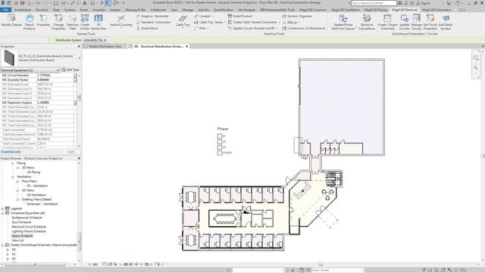Open the Cable Tray Series dropdown
This screenshot has width=485, height=273.
225,22
